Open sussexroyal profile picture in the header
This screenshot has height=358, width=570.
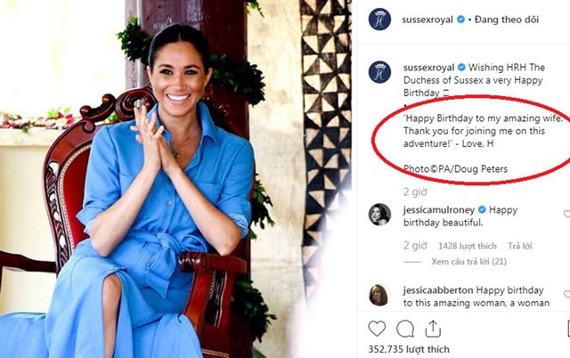[x=379, y=19]
